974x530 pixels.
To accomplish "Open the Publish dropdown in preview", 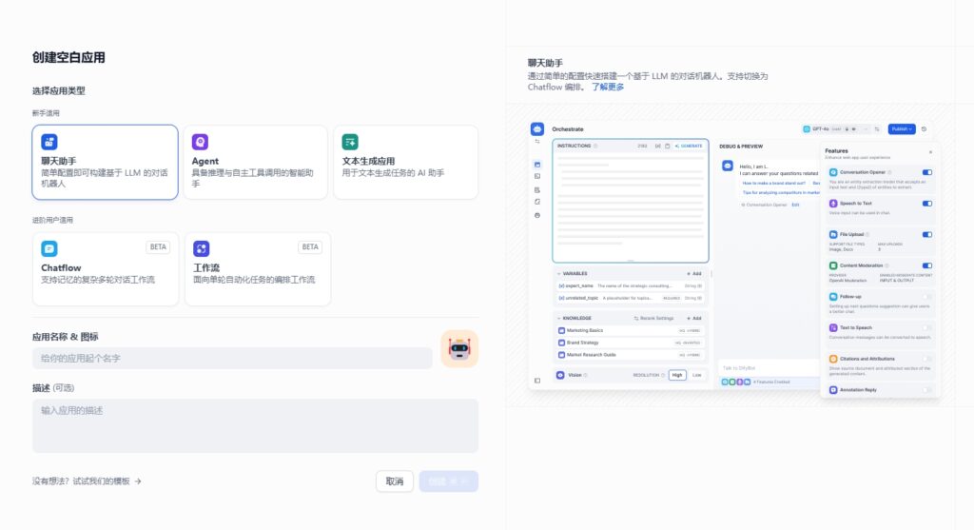I will 901,128.
